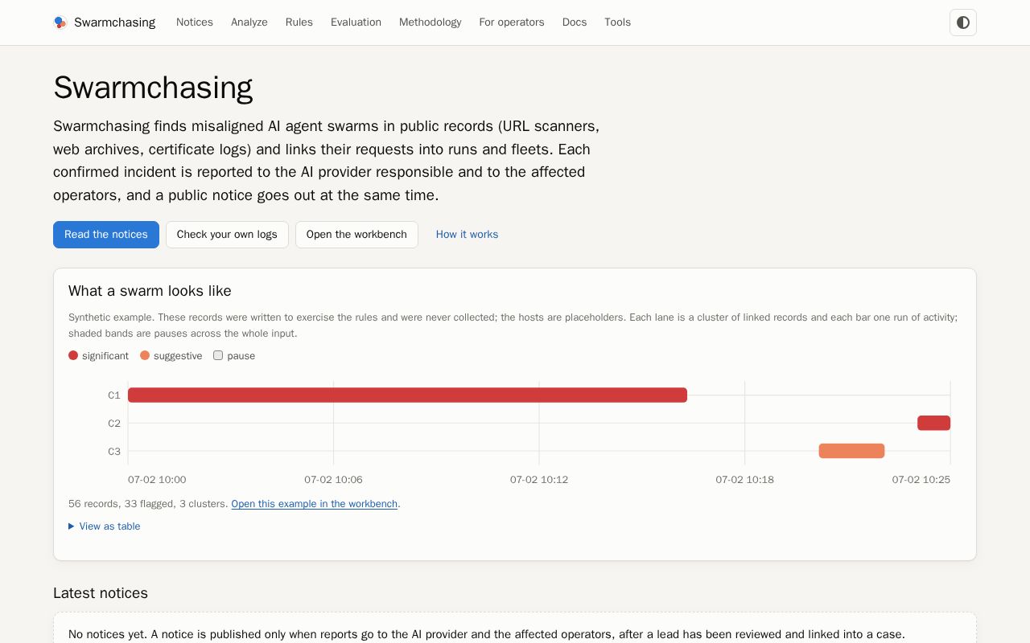
Task: Click the What a swarm looks like heading
Action: [x=150, y=291]
